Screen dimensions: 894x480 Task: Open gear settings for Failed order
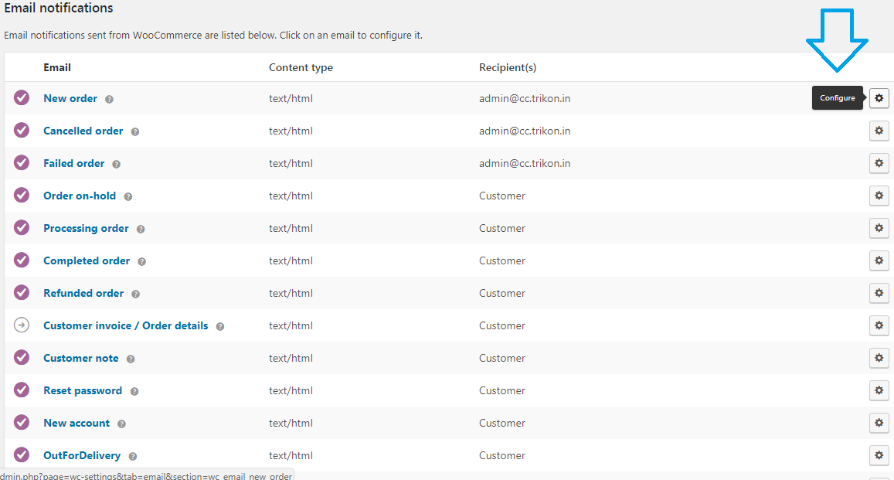coord(879,163)
